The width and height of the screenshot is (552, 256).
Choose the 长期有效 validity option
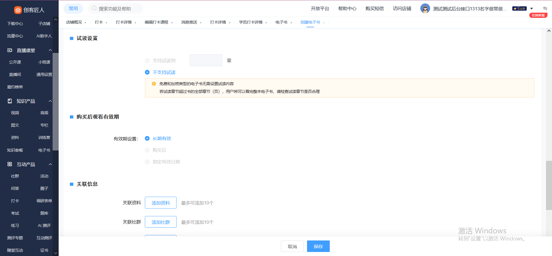pos(147,138)
